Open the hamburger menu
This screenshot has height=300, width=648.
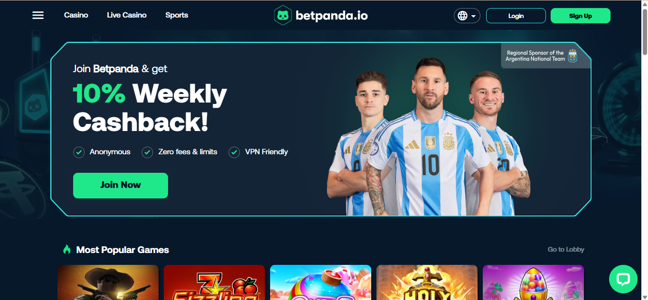click(38, 15)
